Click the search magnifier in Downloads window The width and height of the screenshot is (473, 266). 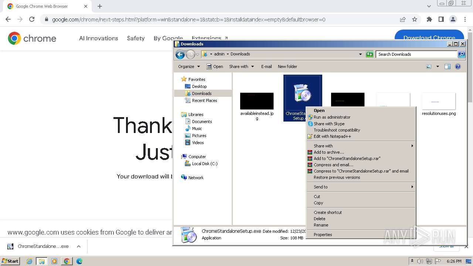click(x=462, y=54)
